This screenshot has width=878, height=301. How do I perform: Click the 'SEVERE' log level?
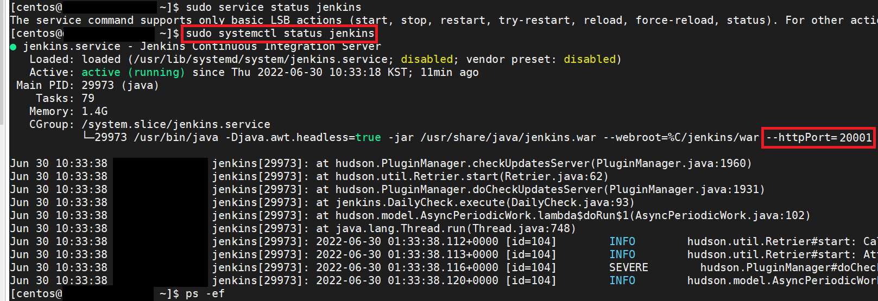pos(629,267)
